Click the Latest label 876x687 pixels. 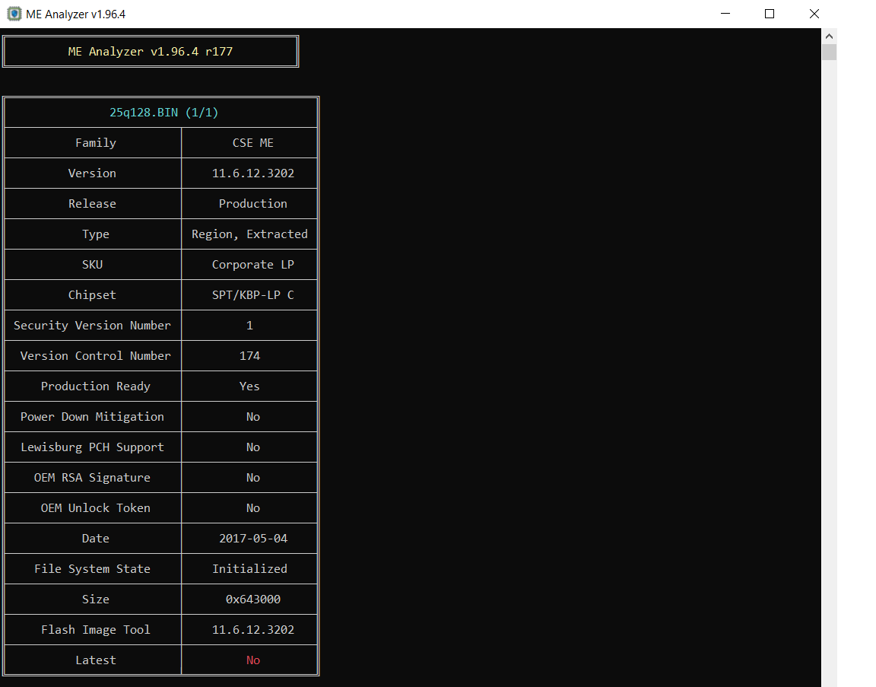96,660
